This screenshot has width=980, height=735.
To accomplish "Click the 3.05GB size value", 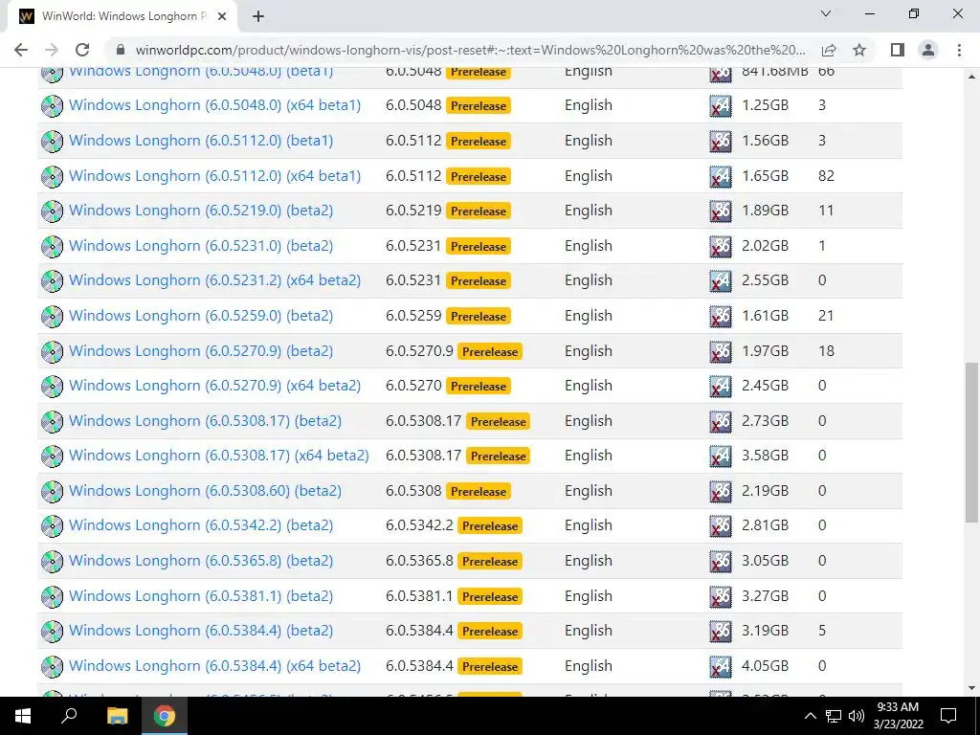I will pos(765,561).
